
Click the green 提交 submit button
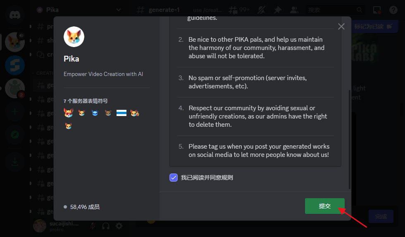pyautogui.click(x=324, y=206)
